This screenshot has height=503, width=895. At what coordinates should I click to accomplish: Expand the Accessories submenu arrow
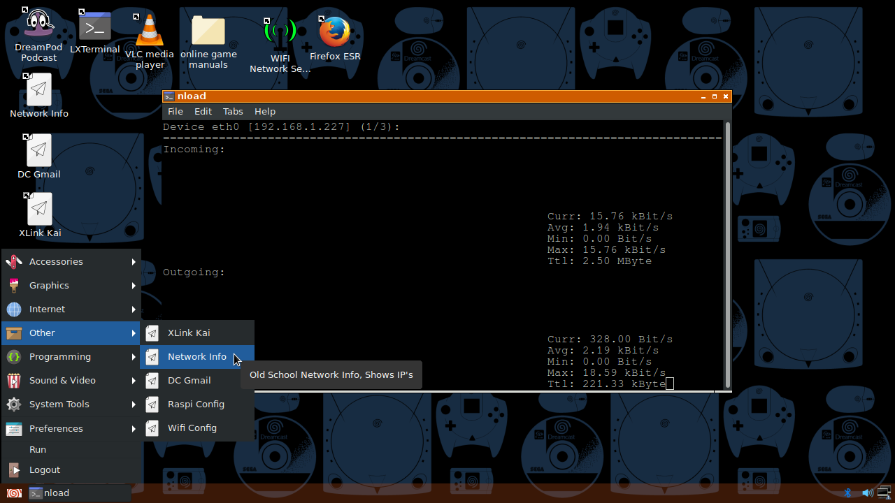point(134,262)
